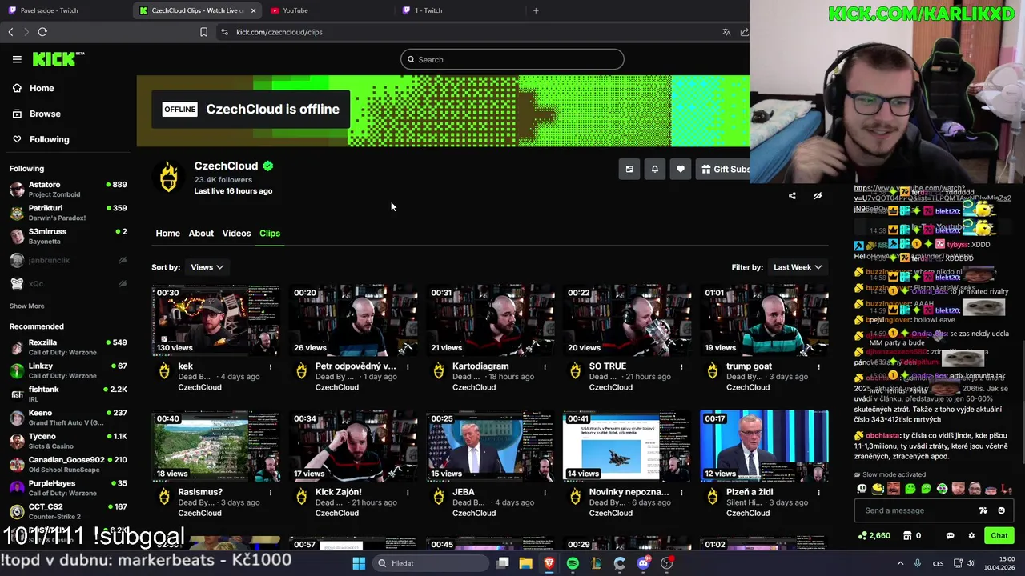Open Spotify from the taskbar
This screenshot has height=576, width=1025.
click(573, 563)
